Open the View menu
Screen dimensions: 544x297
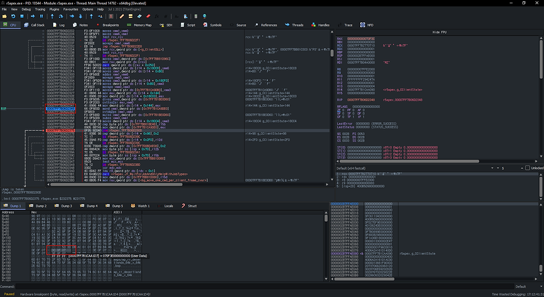tap(14, 9)
